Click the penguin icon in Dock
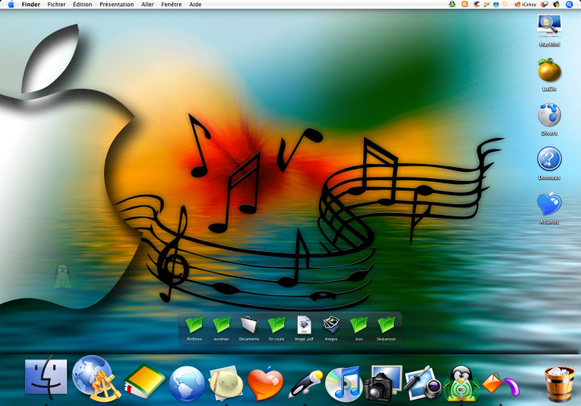This screenshot has height=406, width=581. coord(461,383)
